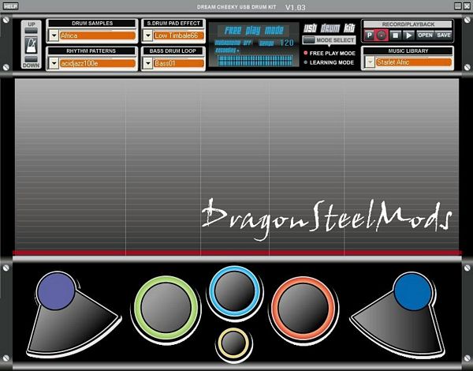Strike the right blue cymbal pad
The width and height of the screenshot is (473, 371).
point(412,291)
